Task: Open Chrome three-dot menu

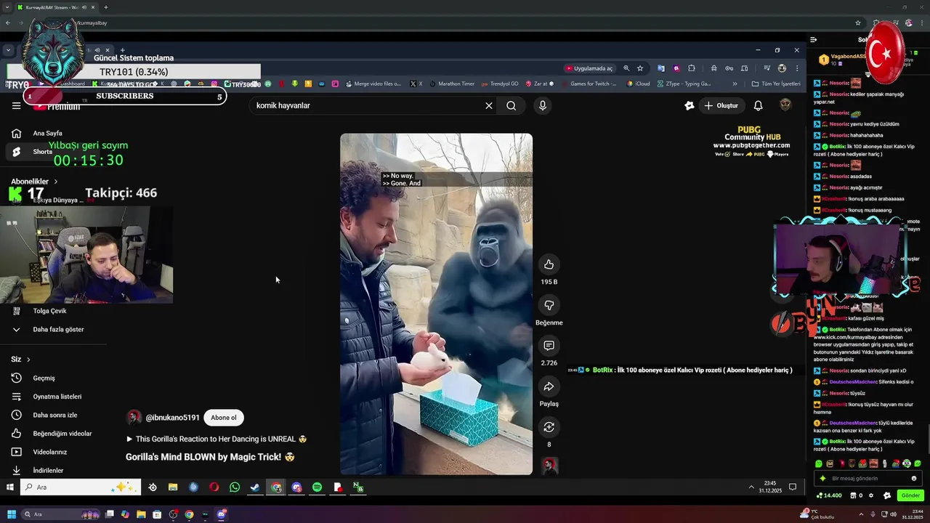Action: click(x=797, y=68)
